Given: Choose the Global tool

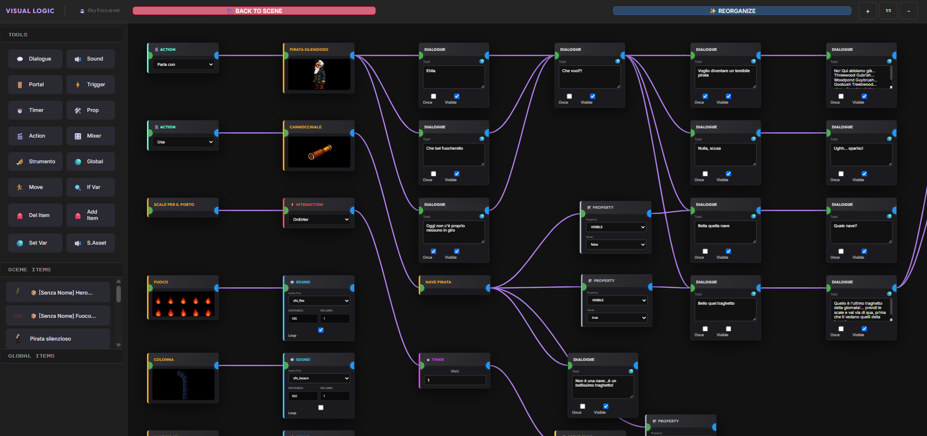Looking at the screenshot, I should point(91,161).
